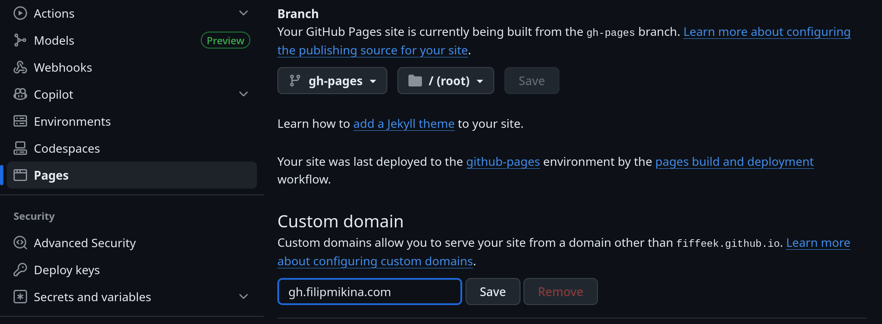882x324 pixels.
Task: Click the Models icon in sidebar
Action: (x=20, y=40)
